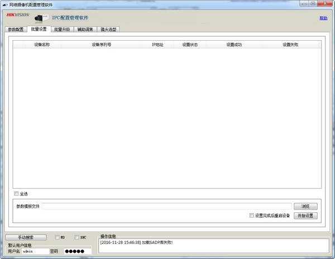Focus the 用户名 admin field

point(35,251)
